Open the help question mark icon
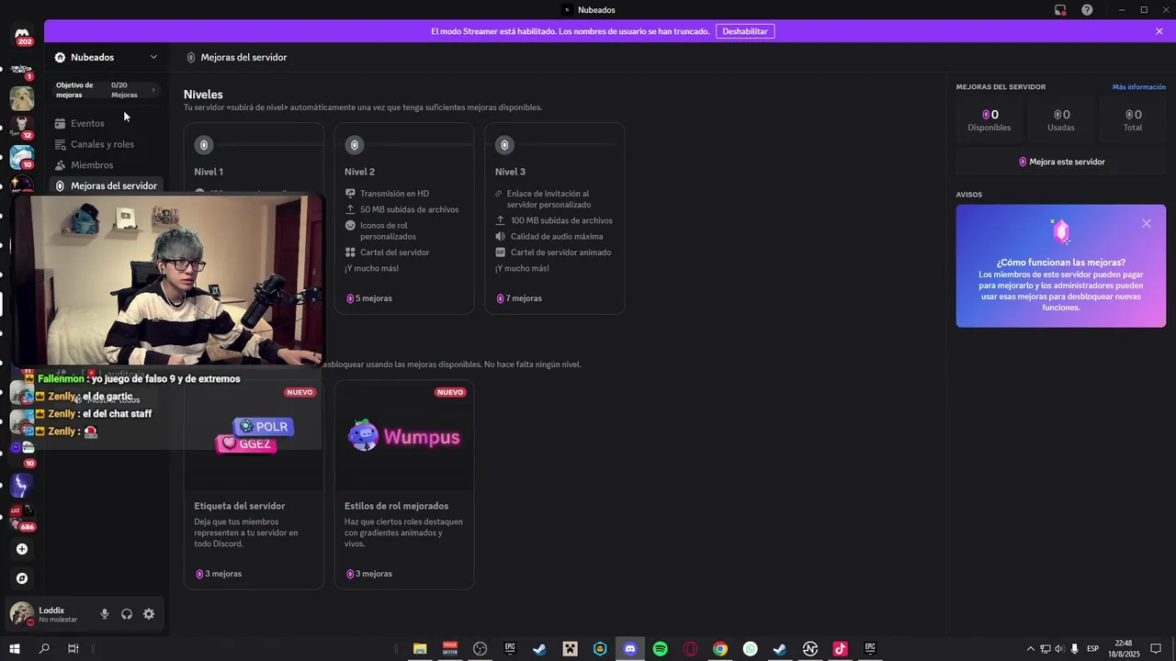 point(1087,10)
